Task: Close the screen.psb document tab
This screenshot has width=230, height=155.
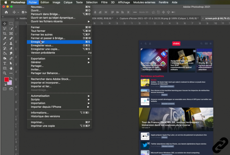Action: pyautogui.click(x=203, y=19)
